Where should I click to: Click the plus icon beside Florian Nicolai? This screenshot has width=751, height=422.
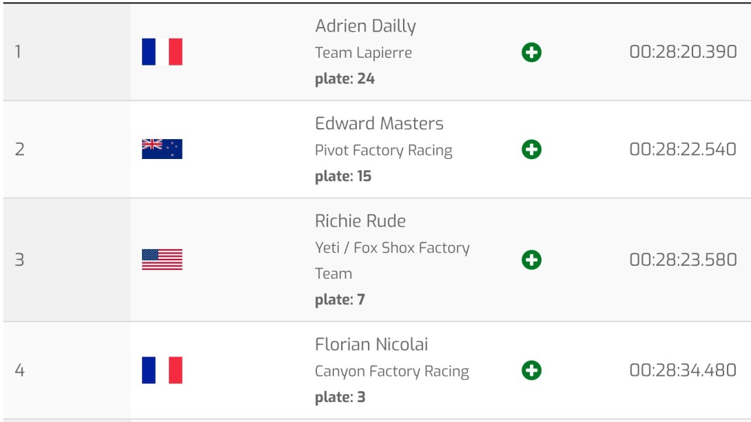tap(532, 370)
